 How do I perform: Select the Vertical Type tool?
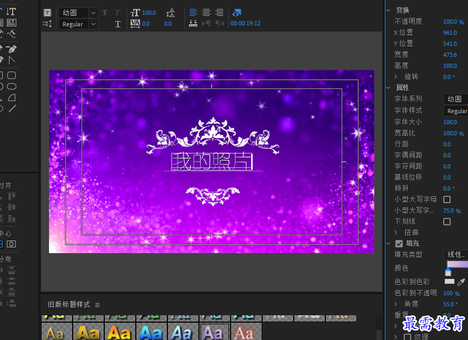pos(11,12)
